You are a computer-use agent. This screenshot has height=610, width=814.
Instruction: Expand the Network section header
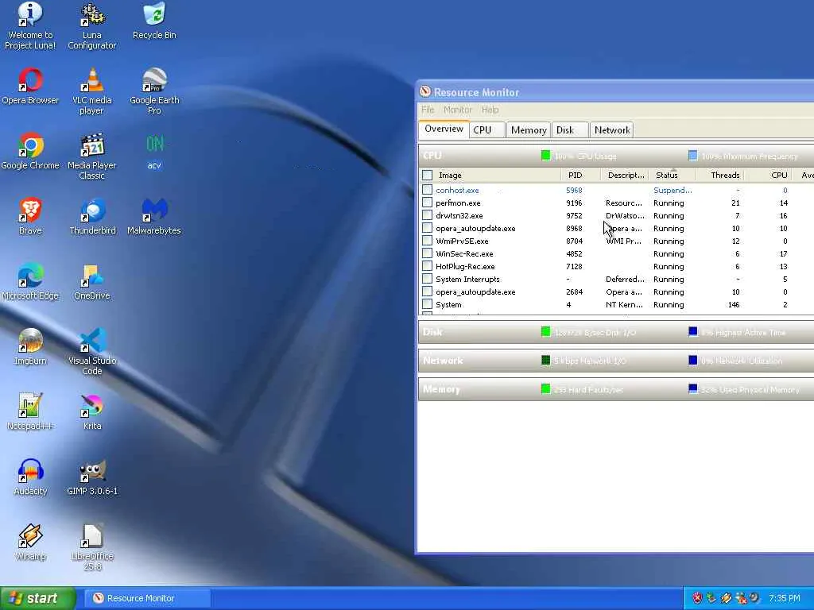(x=616, y=361)
